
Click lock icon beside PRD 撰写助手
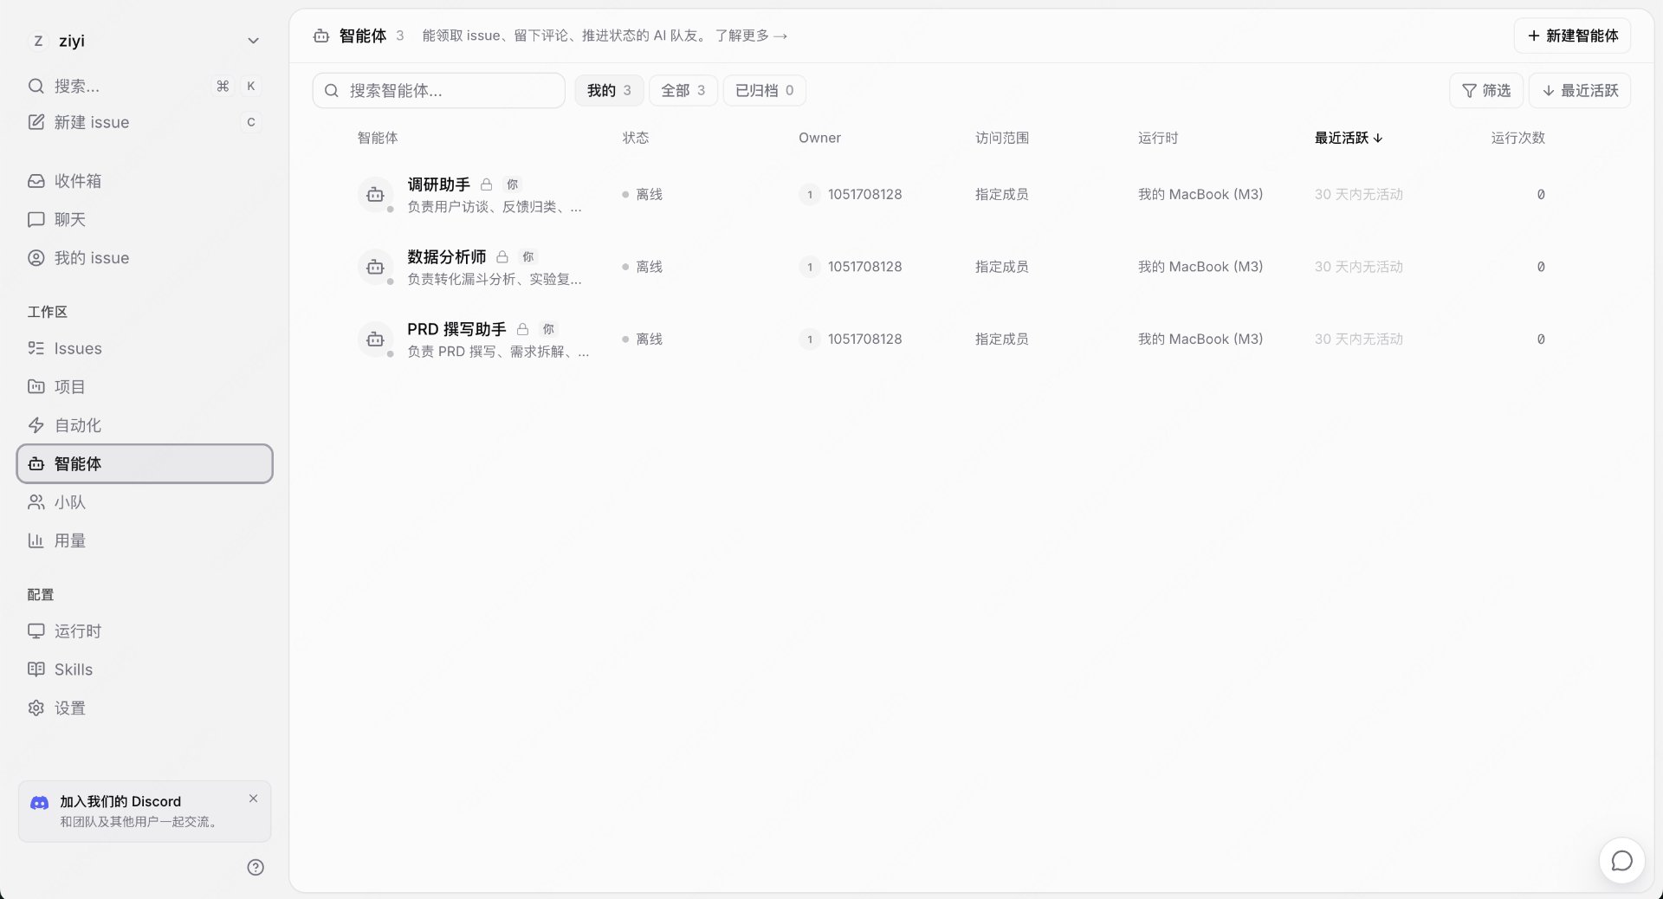click(x=522, y=329)
